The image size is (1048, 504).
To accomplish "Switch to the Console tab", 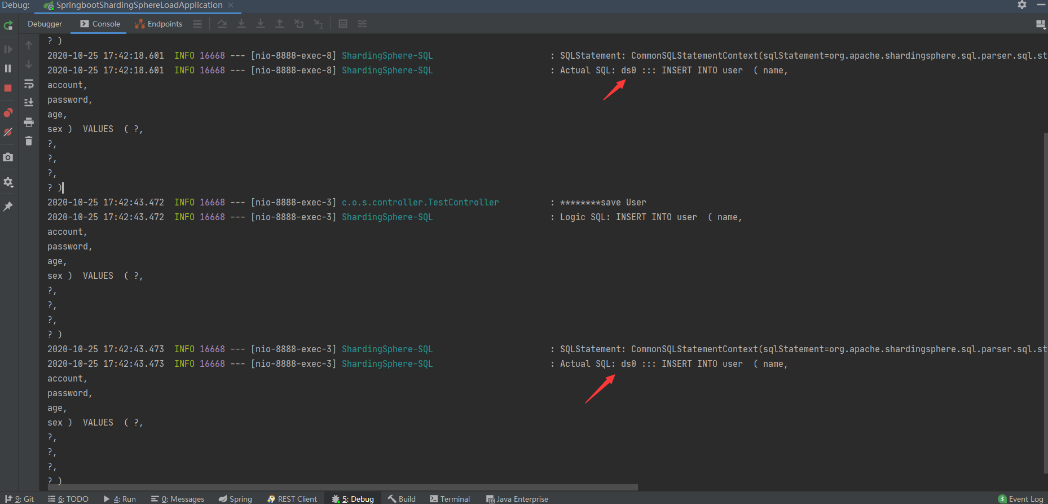I will click(x=100, y=24).
